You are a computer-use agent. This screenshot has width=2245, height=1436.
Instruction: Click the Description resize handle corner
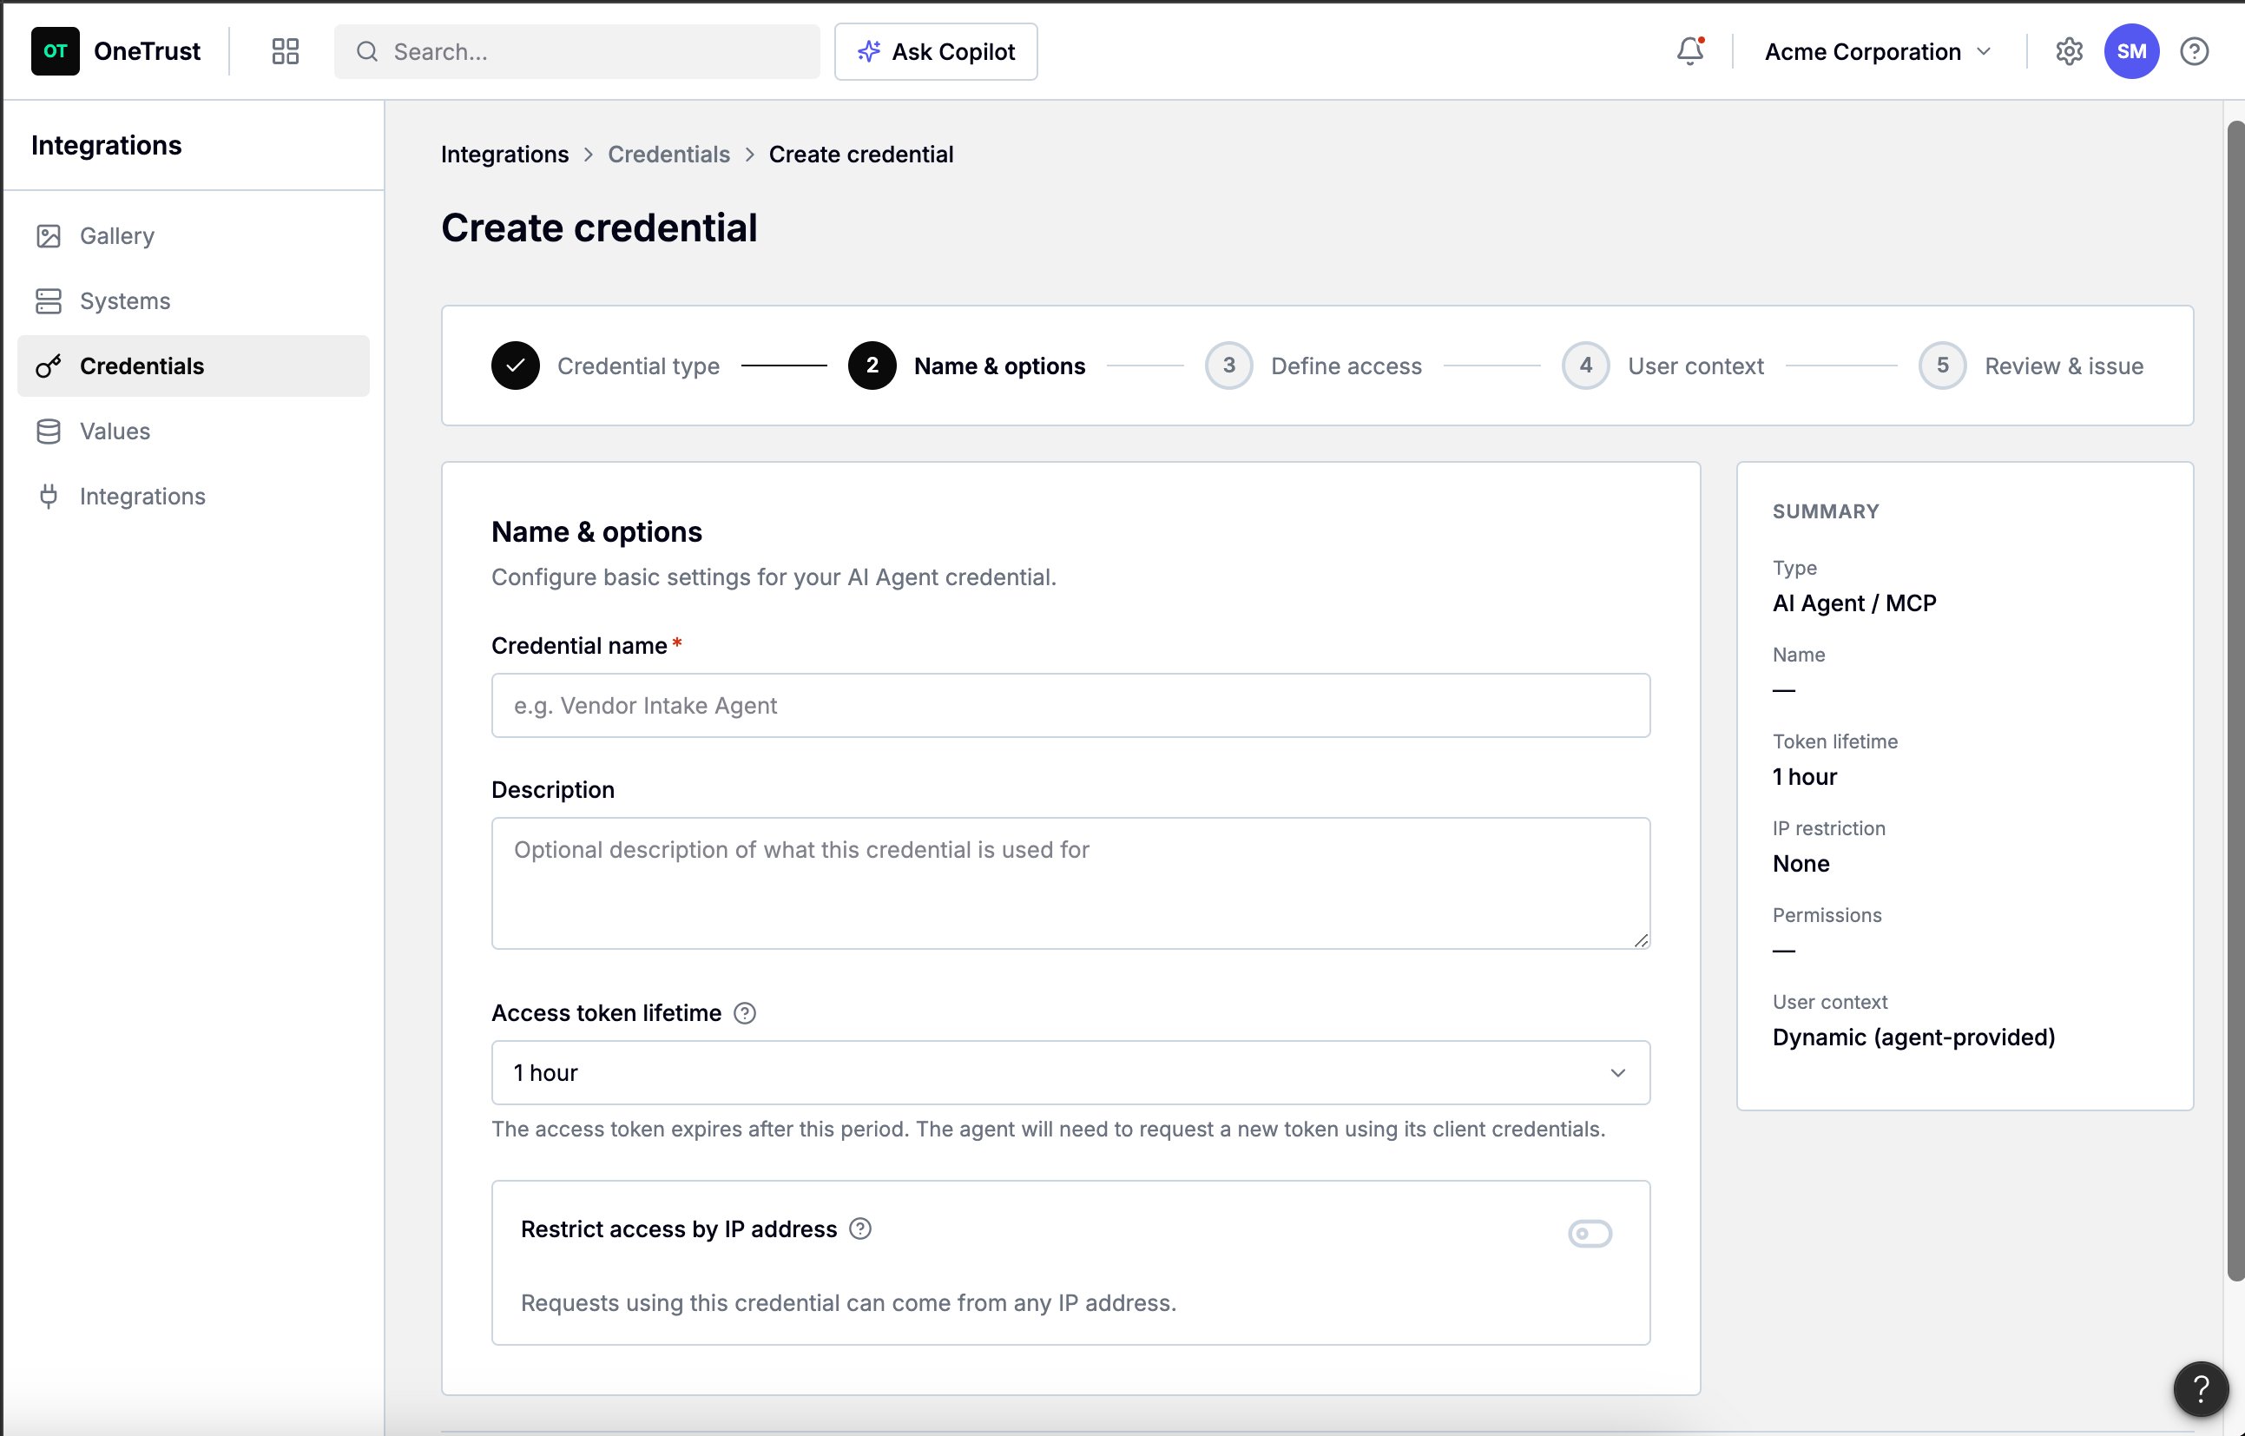1642,941
